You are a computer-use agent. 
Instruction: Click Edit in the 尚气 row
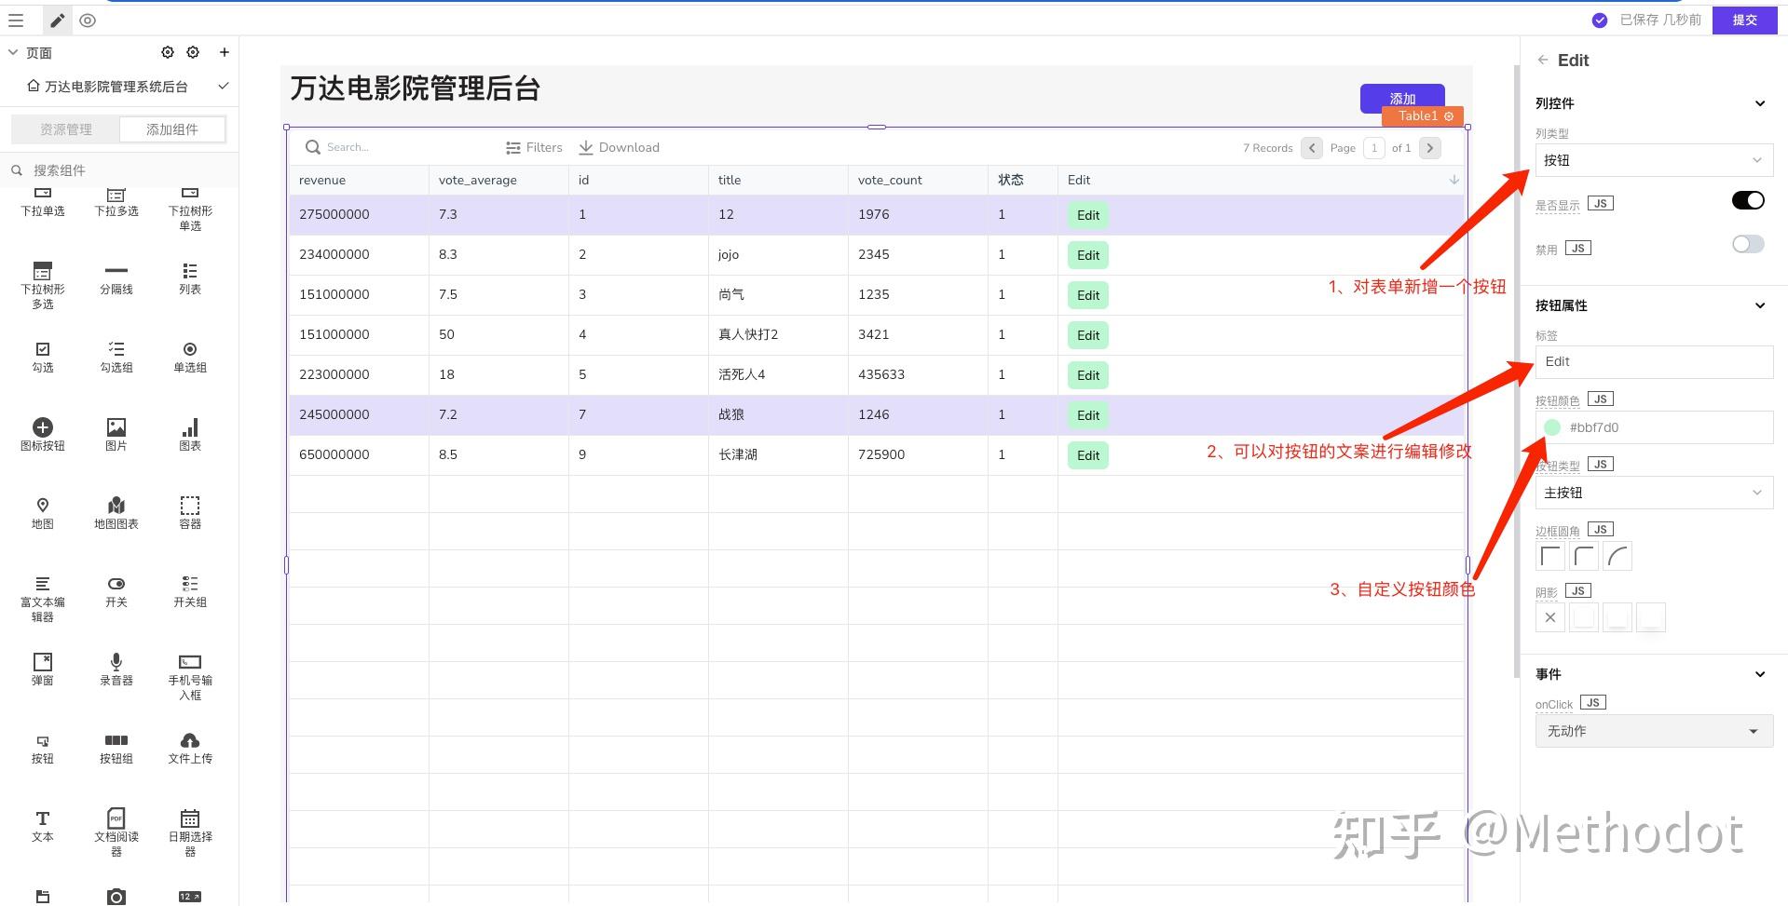[1088, 295]
